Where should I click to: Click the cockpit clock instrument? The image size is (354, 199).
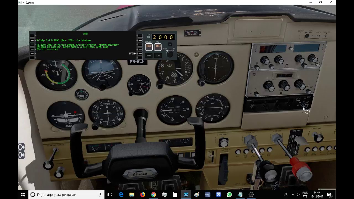click(x=139, y=84)
